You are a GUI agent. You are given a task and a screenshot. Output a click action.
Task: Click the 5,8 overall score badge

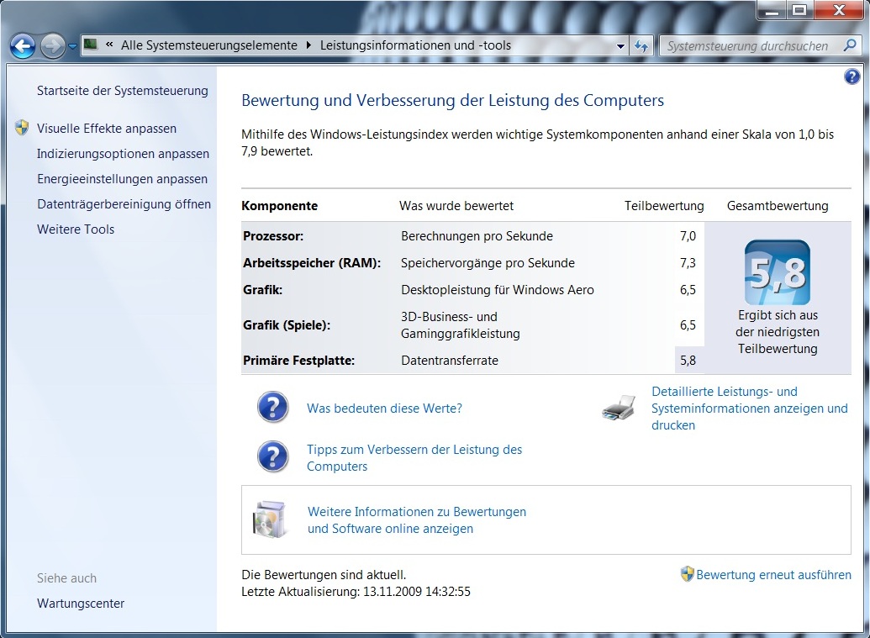tap(778, 272)
